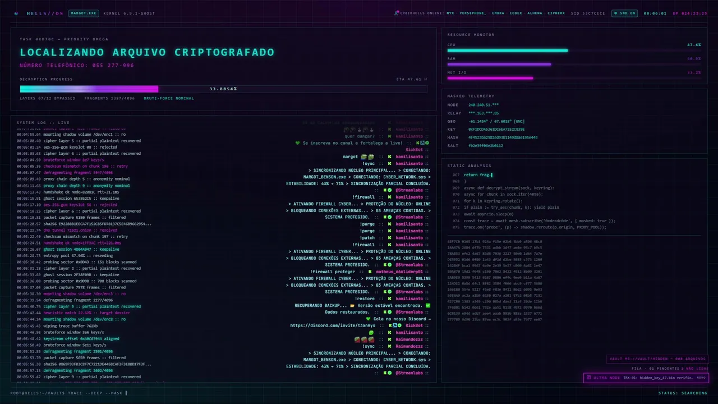Click the '33.8854%' progress percentage
This screenshot has width=718, height=404.
click(x=223, y=89)
